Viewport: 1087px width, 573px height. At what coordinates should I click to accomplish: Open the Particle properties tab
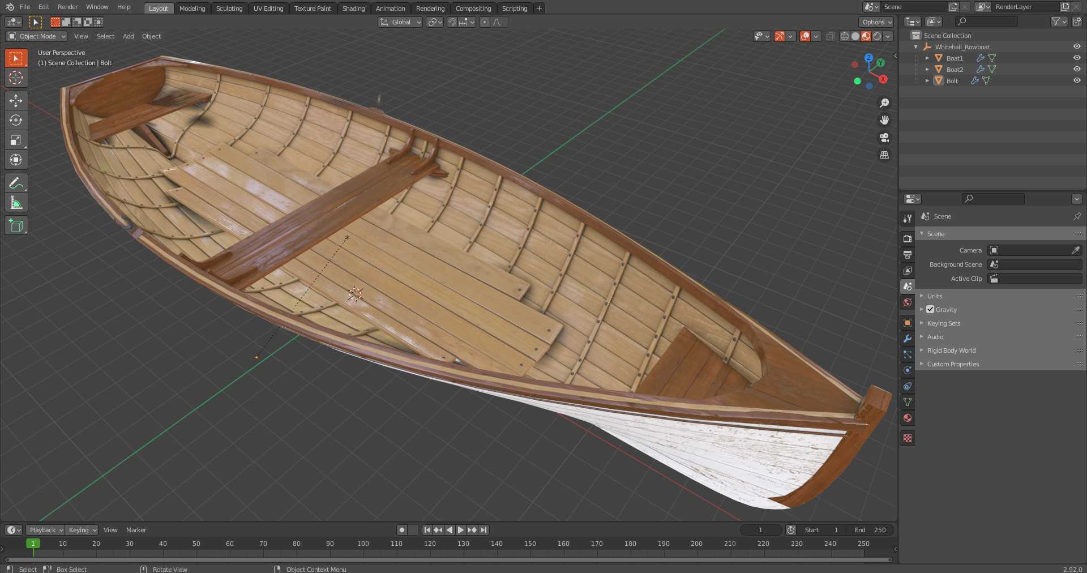coord(908,354)
